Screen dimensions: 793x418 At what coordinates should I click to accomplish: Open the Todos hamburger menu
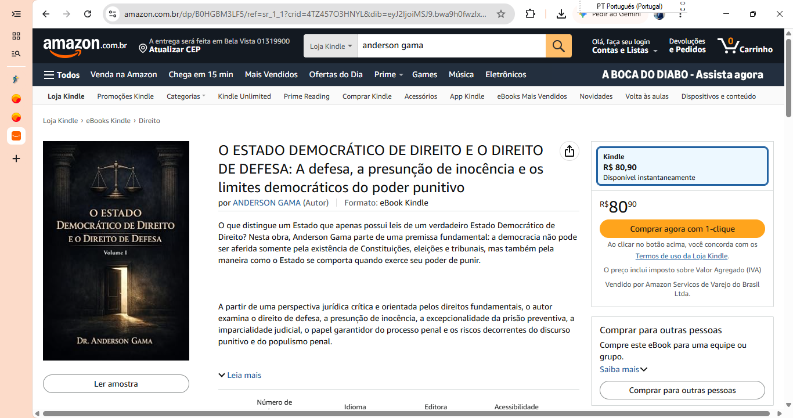[x=62, y=75]
